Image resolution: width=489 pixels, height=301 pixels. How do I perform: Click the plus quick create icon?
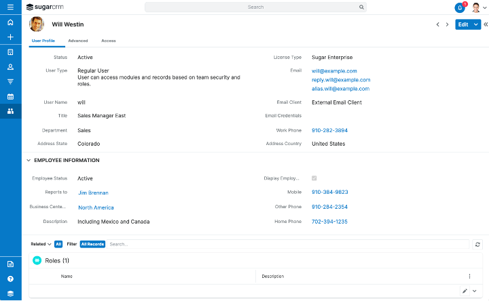click(x=10, y=37)
